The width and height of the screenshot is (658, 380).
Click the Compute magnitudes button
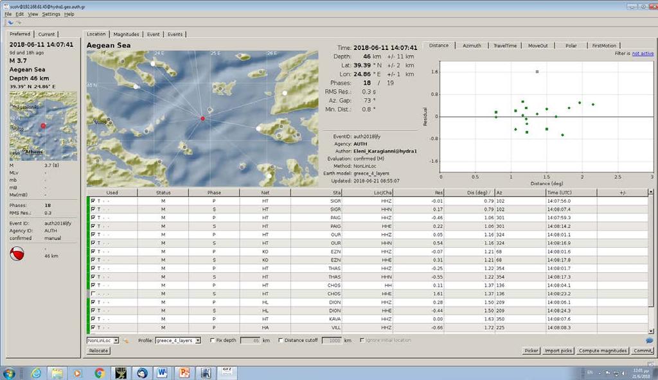click(x=603, y=350)
